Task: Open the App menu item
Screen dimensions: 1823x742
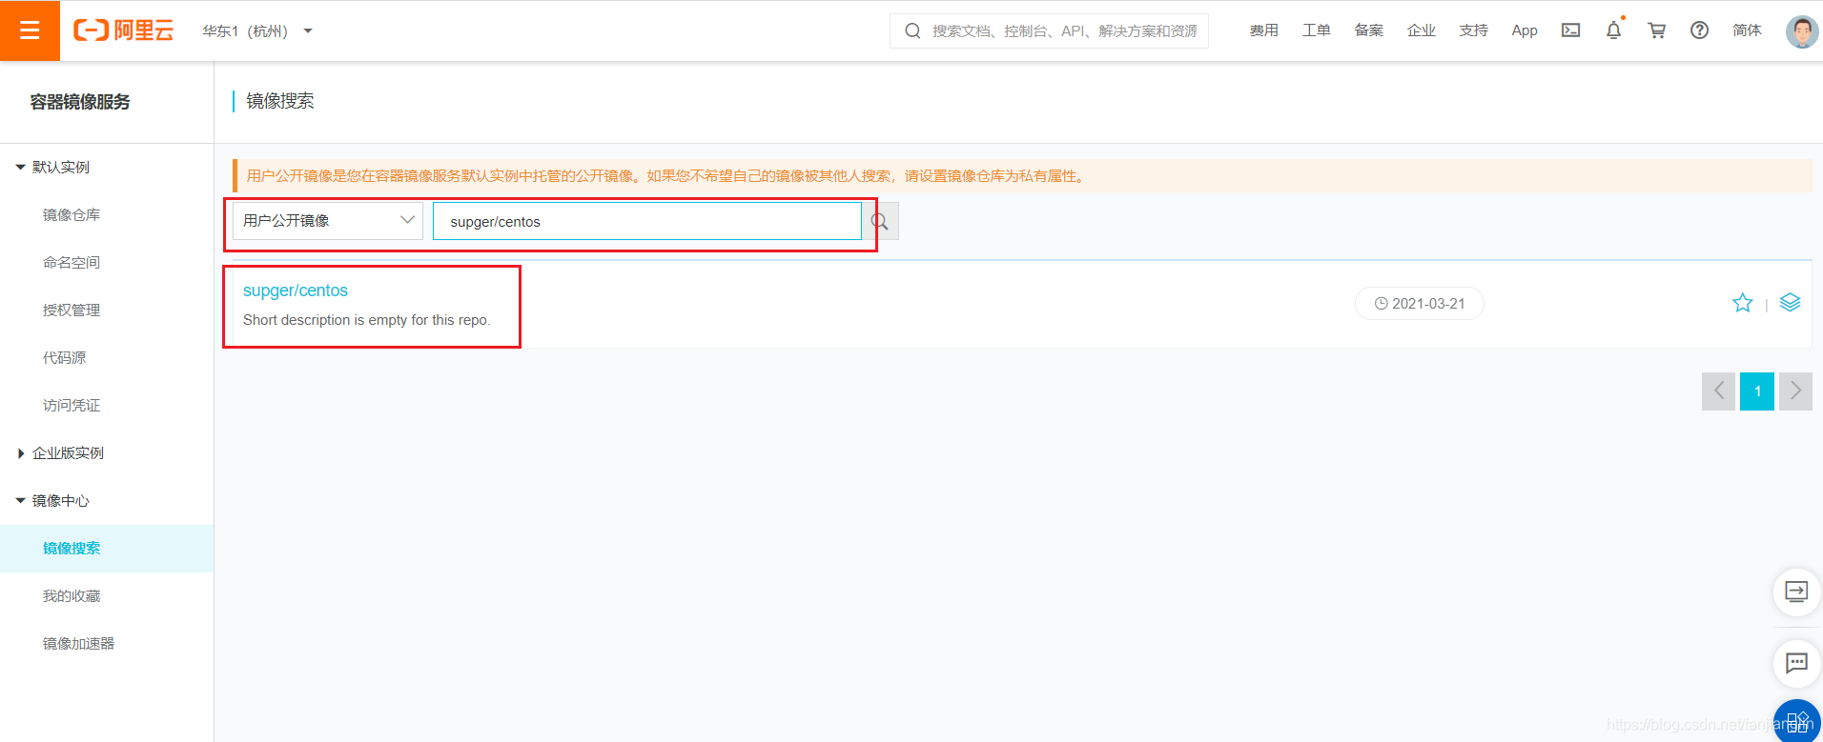Action: point(1525,30)
